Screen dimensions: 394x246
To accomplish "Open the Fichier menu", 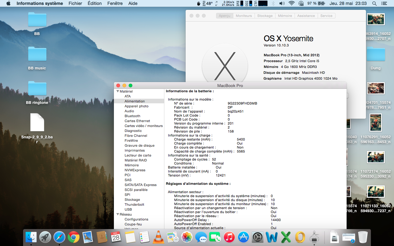I will click(75, 3).
